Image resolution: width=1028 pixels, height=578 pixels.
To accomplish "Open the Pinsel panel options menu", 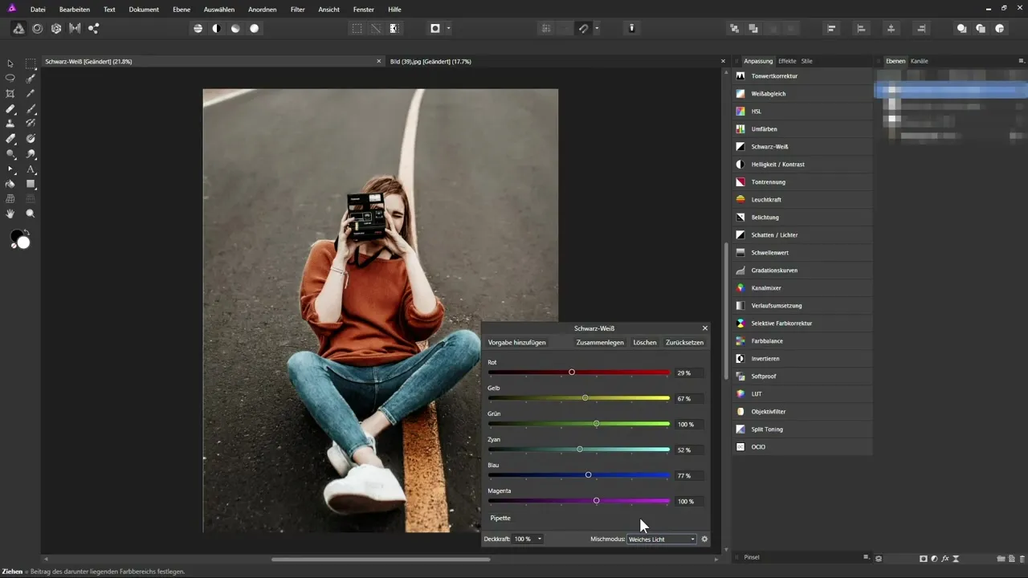I will (866, 557).
